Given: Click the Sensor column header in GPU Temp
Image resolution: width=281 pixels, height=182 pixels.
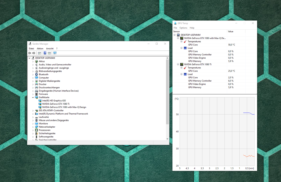Looking at the screenshot, I should tap(176, 31).
